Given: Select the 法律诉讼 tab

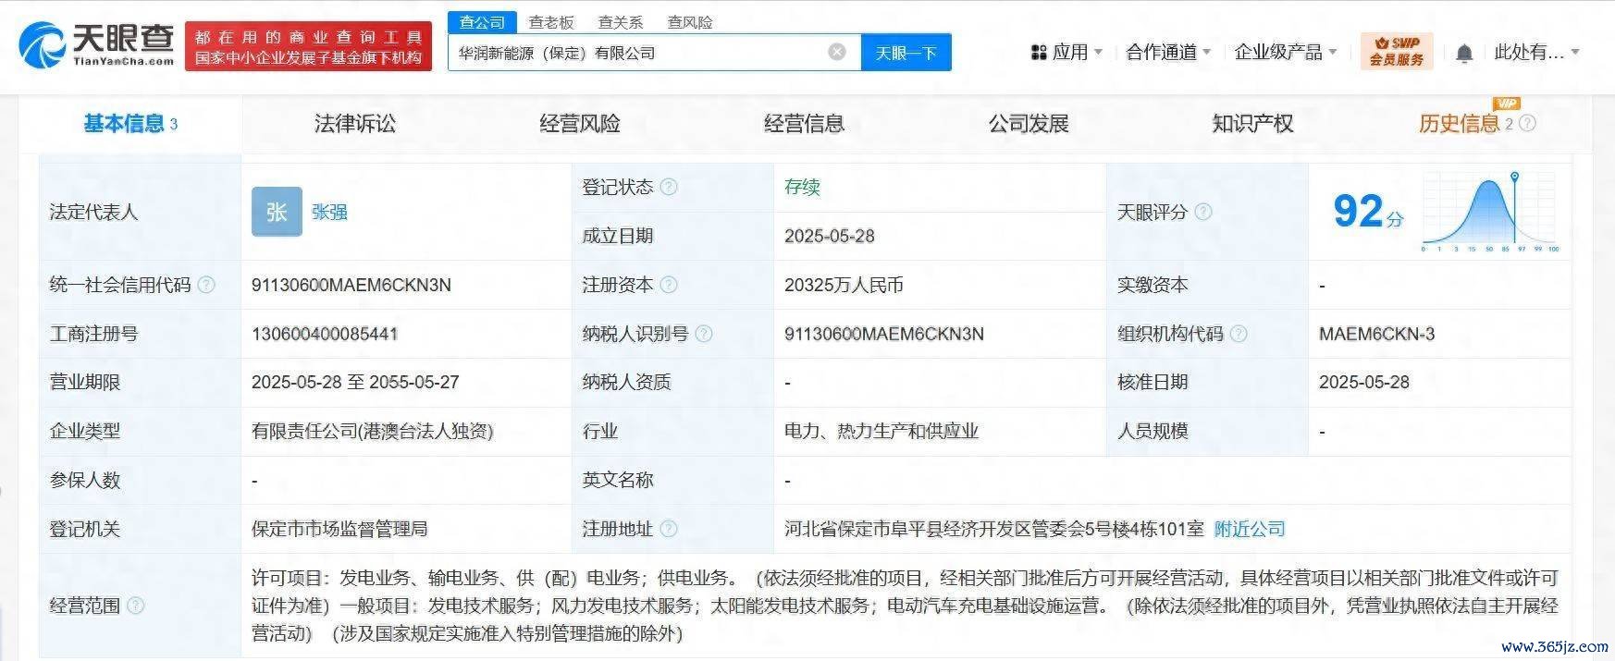Looking at the screenshot, I should [x=355, y=123].
